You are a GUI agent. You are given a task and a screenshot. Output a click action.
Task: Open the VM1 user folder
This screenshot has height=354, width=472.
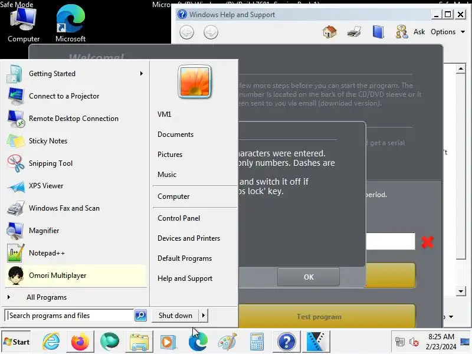coord(165,114)
